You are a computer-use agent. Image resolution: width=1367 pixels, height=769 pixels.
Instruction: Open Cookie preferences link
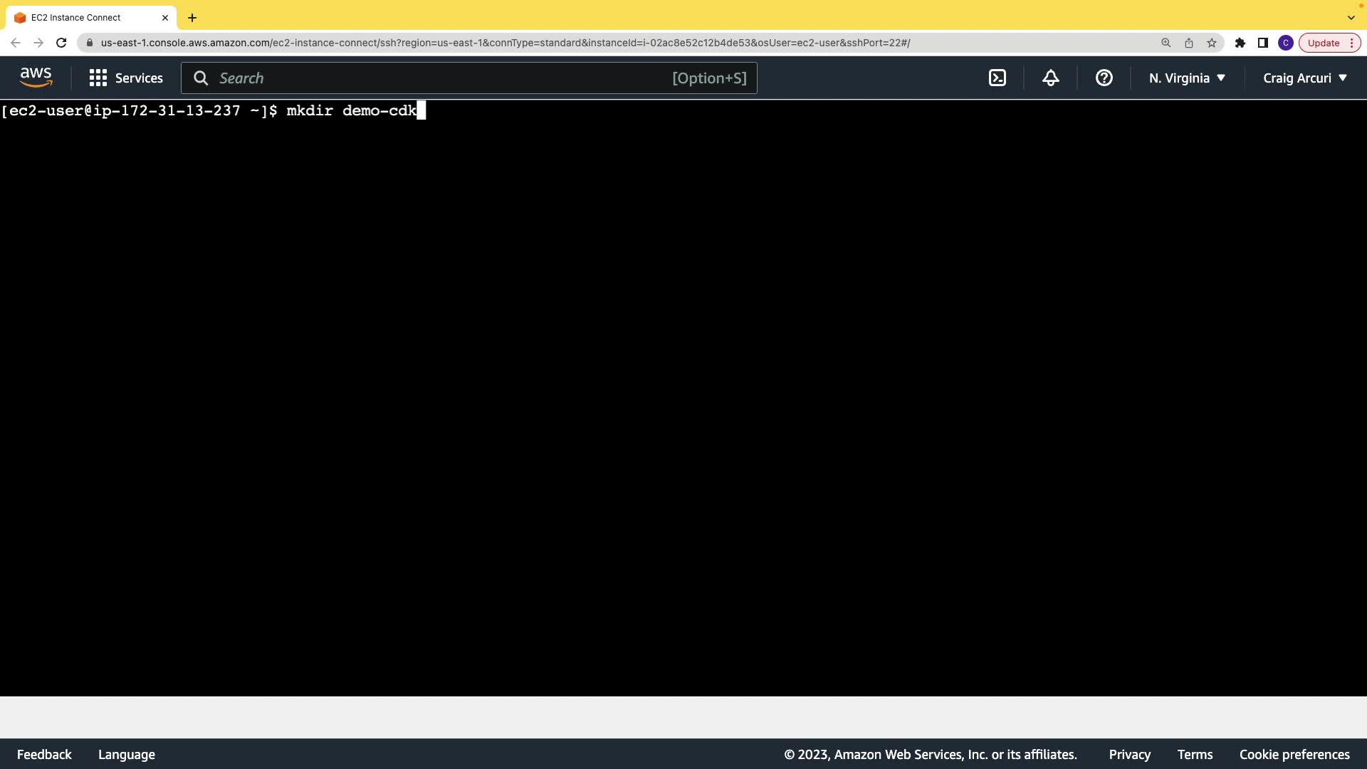tap(1294, 754)
